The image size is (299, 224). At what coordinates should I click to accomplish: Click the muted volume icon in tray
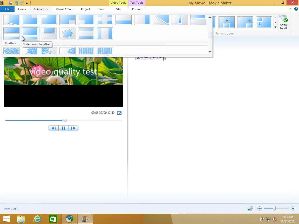pos(274,219)
